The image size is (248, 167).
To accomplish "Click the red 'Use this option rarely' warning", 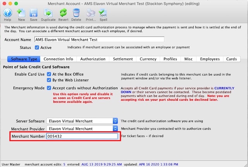I will pos(83,98).
